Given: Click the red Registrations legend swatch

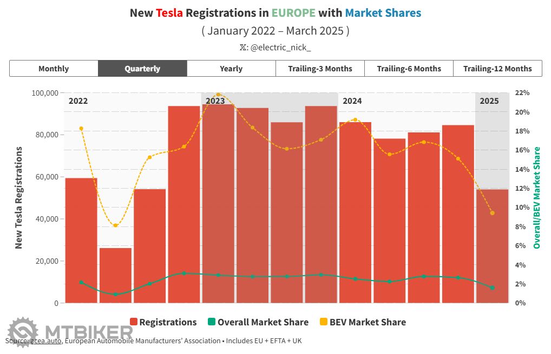Looking at the screenshot, I should [134, 322].
